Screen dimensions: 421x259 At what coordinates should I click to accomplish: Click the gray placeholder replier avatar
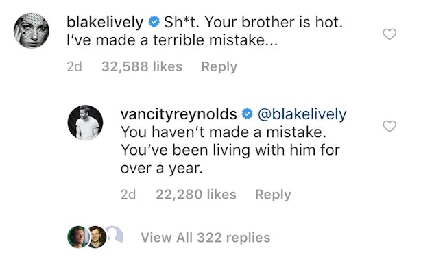(115, 234)
